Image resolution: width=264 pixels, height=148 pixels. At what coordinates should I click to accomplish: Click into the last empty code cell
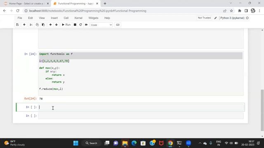141,116
